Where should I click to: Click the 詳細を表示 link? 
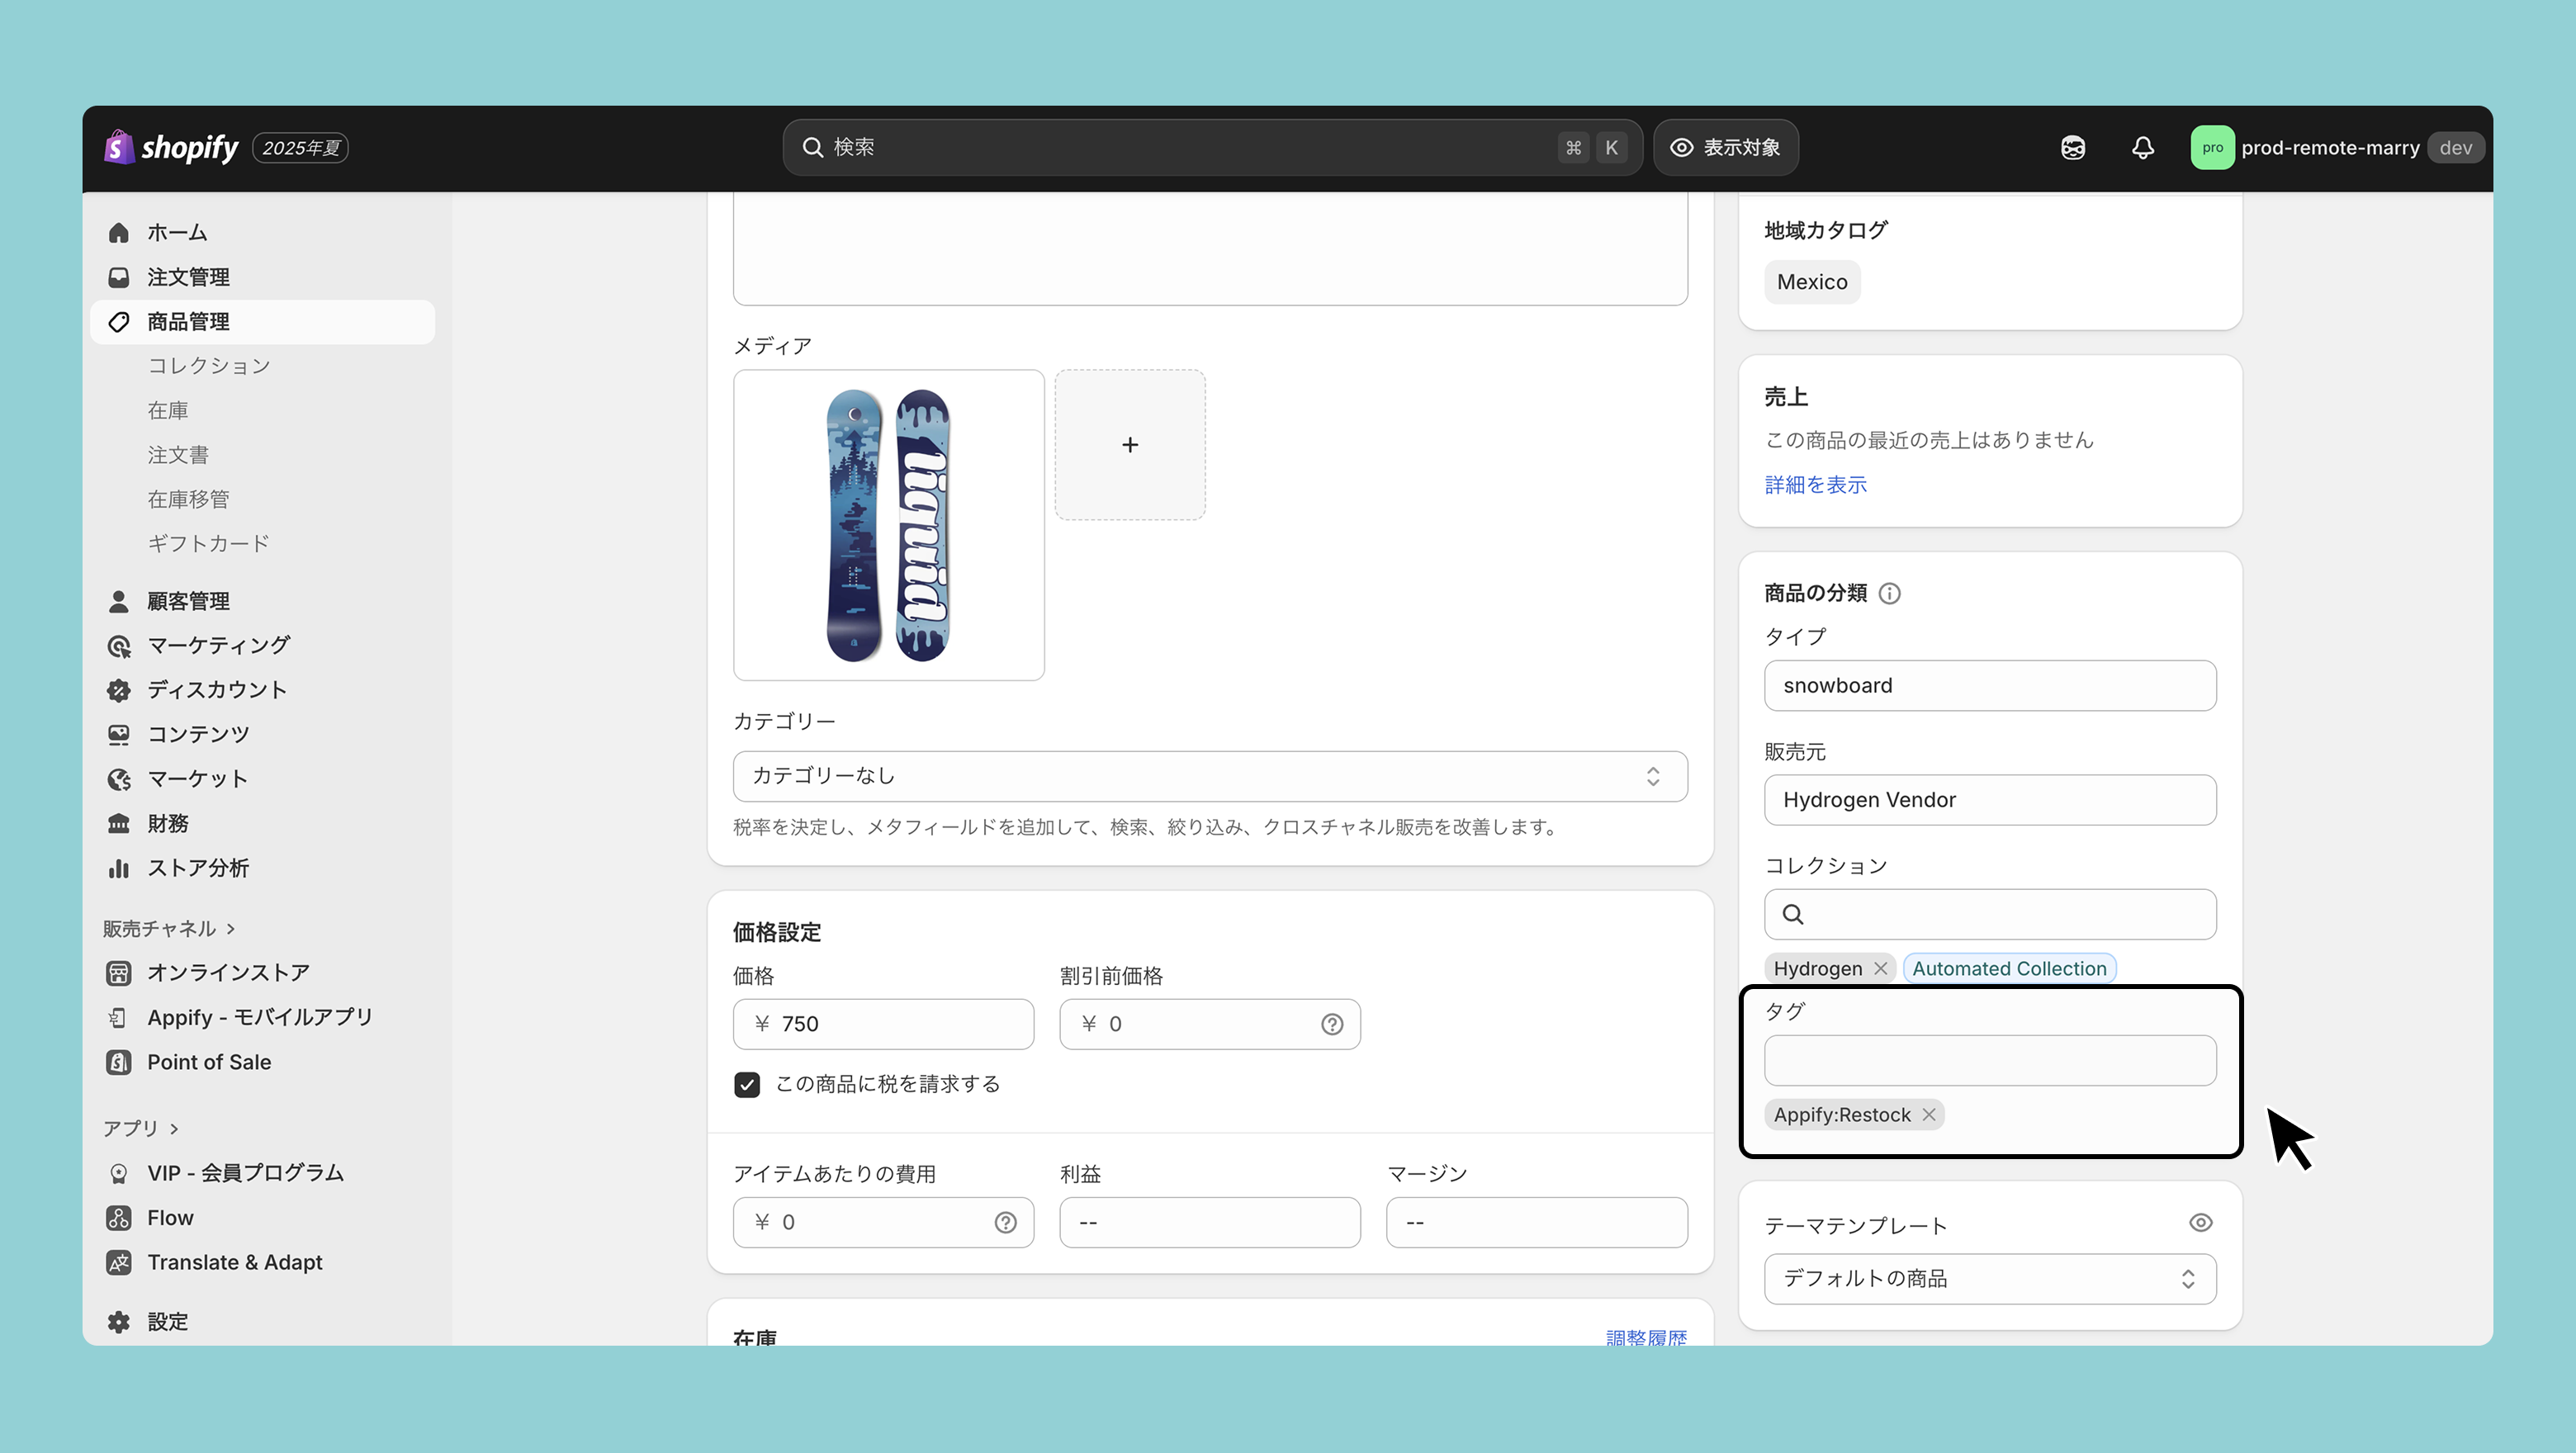[1815, 485]
